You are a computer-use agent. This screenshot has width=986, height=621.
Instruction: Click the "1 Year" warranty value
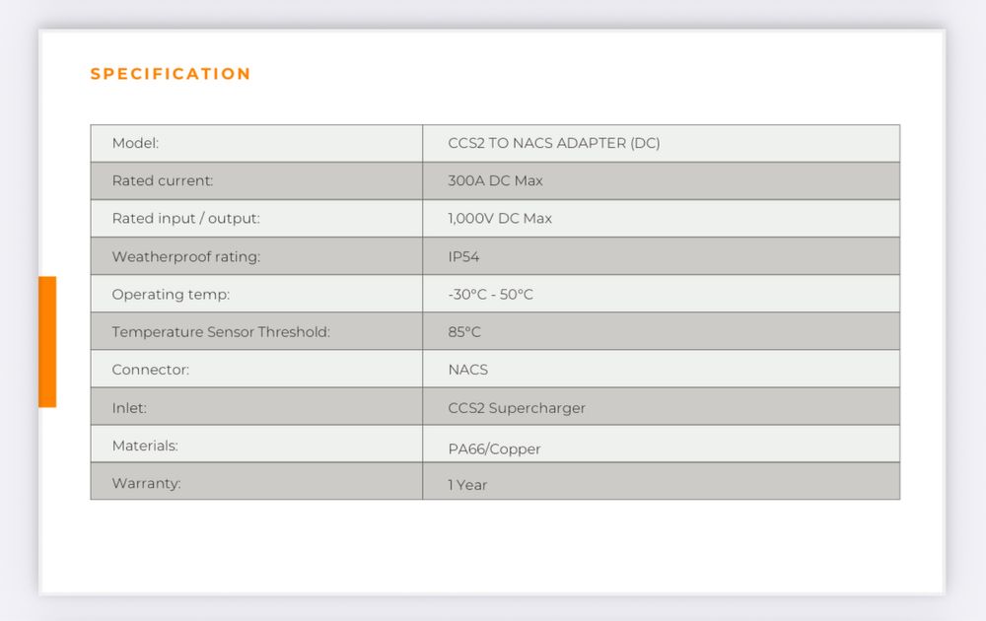[467, 485]
